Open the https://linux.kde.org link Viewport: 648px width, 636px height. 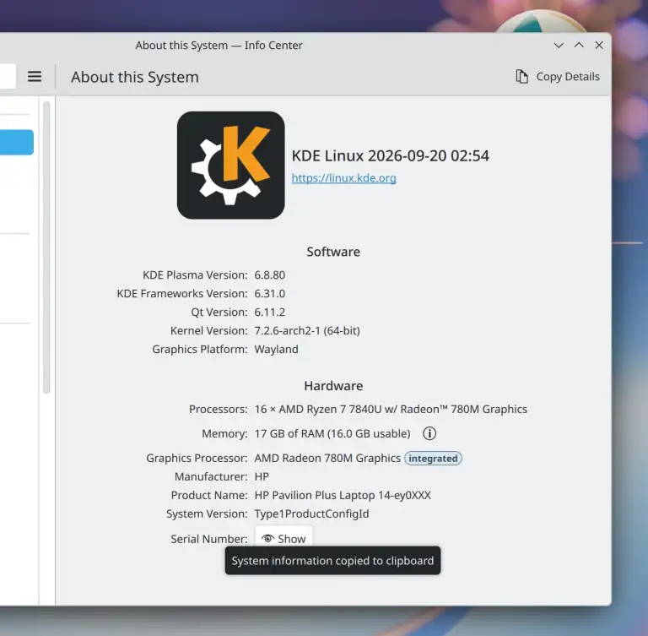[x=343, y=178]
